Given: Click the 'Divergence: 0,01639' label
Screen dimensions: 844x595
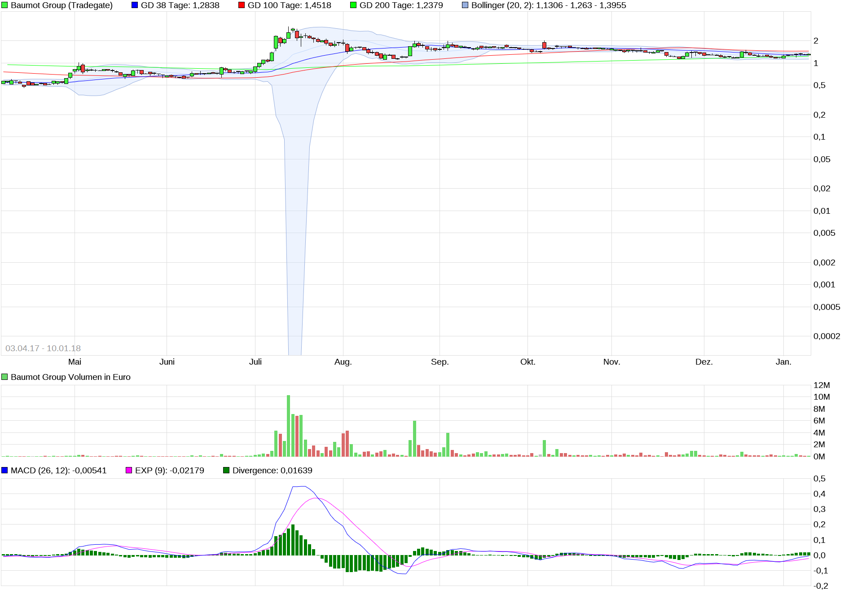Looking at the screenshot, I should tap(273, 471).
